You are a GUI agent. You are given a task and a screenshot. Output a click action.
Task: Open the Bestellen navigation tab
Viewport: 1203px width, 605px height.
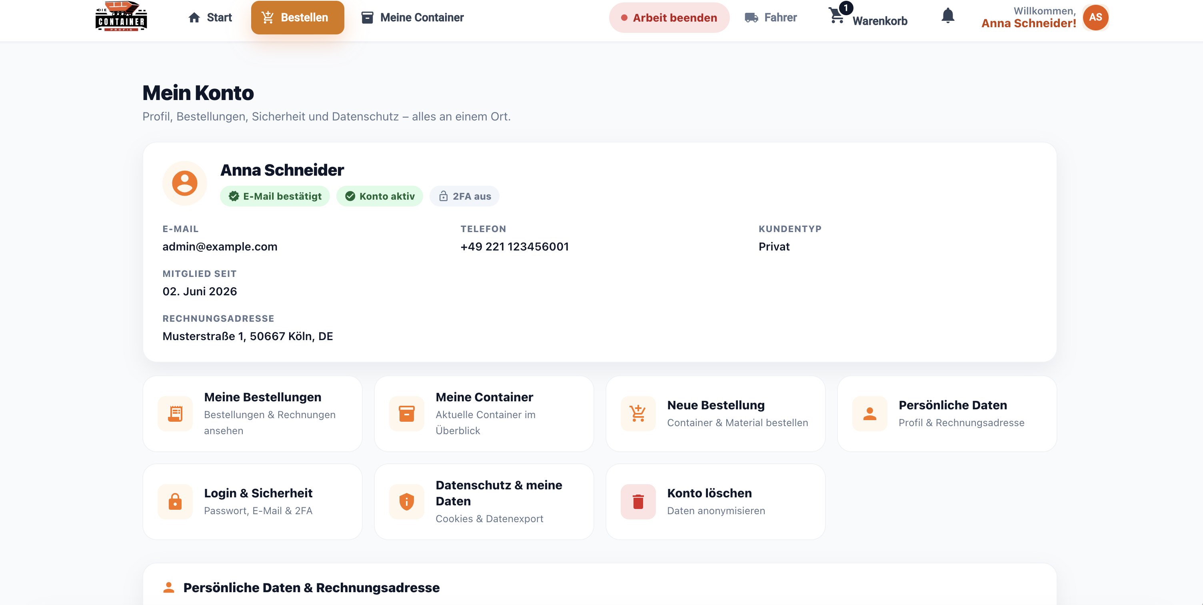point(298,18)
